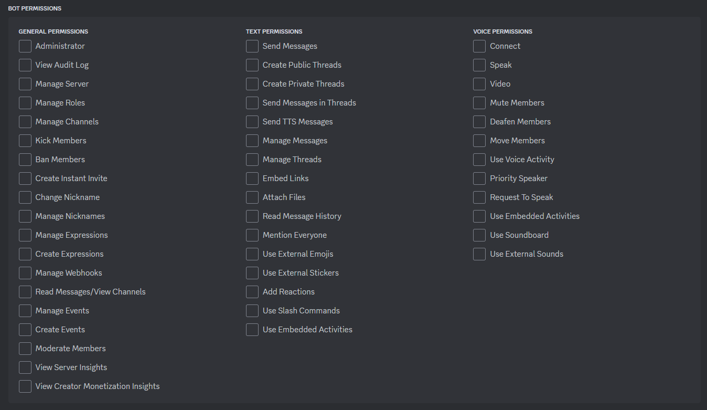Enable Manage Webhooks permission

(x=25, y=273)
